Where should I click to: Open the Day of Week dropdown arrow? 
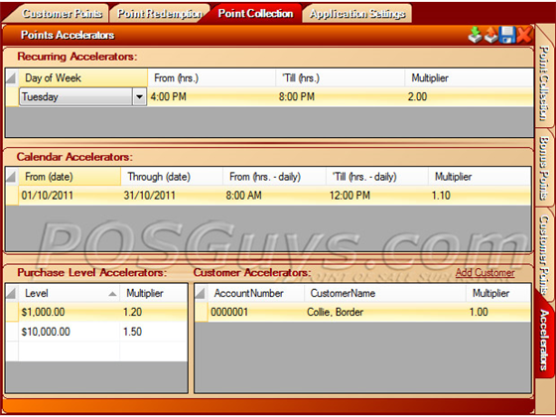tap(140, 96)
